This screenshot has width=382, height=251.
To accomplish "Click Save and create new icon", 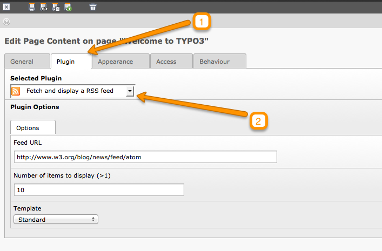I will tap(68, 7).
